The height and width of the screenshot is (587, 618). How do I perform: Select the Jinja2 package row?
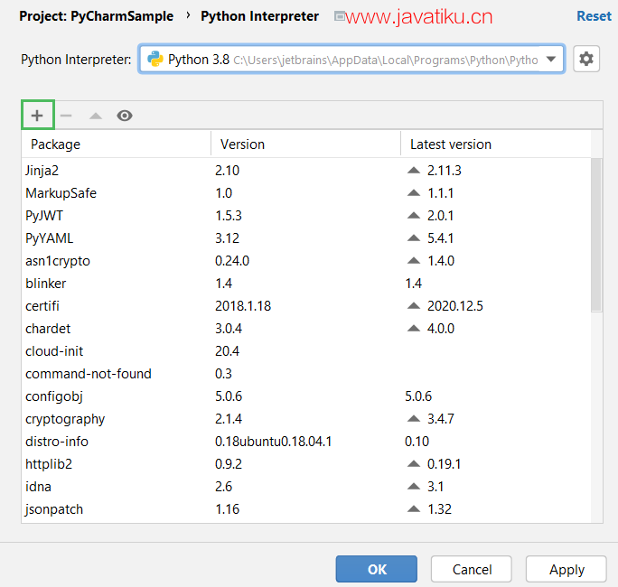coord(306,170)
